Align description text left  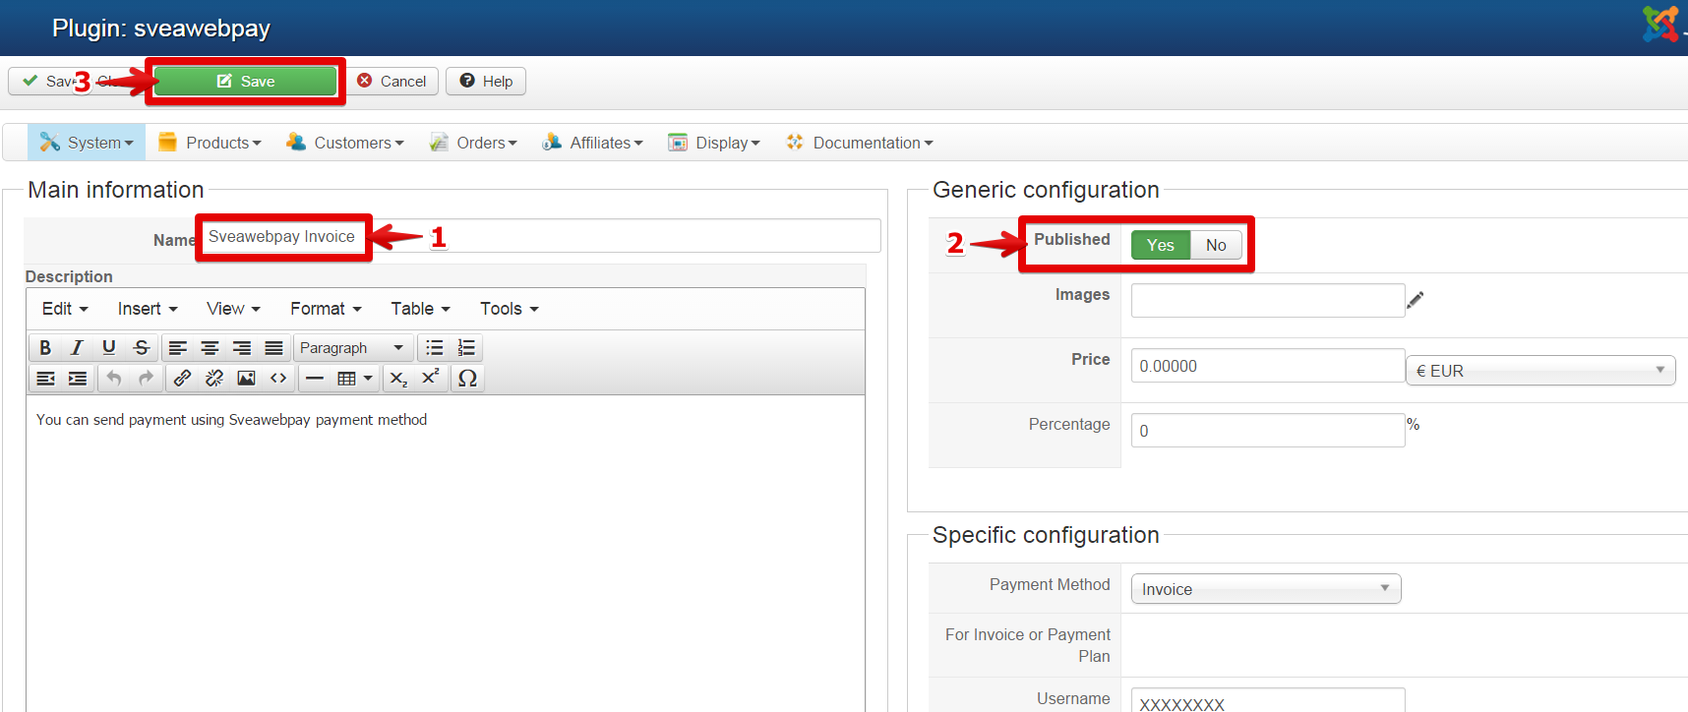(x=177, y=348)
